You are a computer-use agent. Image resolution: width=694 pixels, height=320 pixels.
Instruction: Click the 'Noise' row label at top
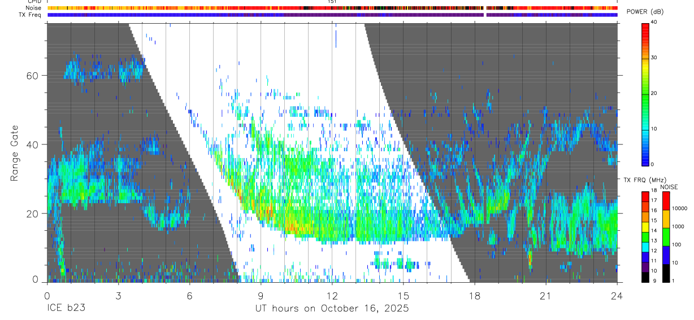tap(34, 8)
